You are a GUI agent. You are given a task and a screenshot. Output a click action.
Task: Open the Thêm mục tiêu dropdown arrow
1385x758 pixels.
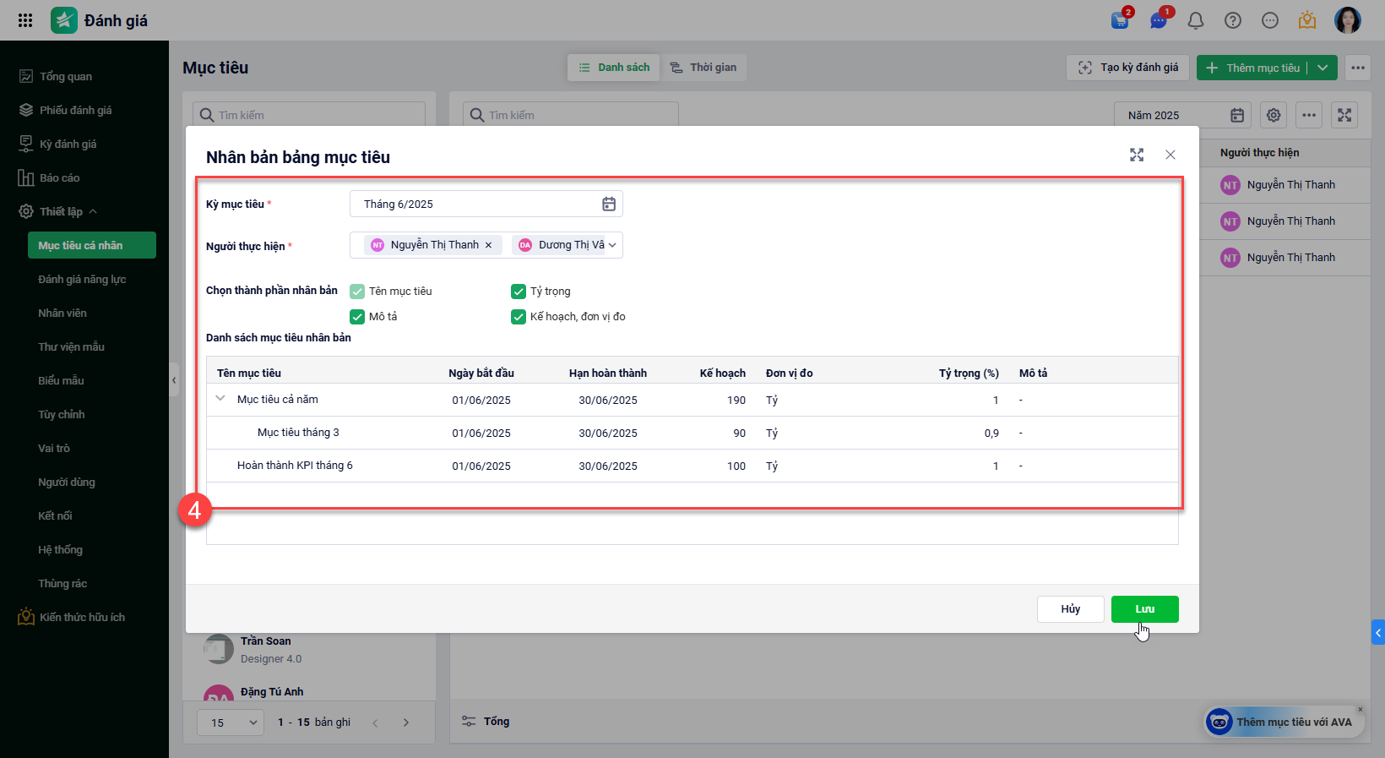(1323, 68)
